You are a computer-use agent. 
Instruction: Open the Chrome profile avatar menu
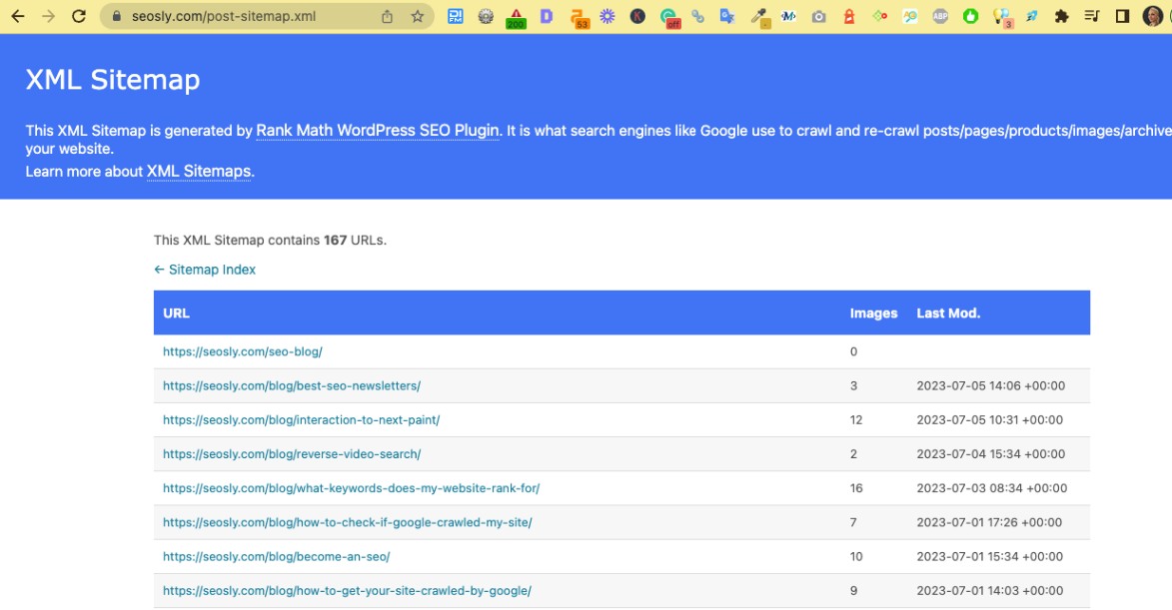click(x=1152, y=16)
